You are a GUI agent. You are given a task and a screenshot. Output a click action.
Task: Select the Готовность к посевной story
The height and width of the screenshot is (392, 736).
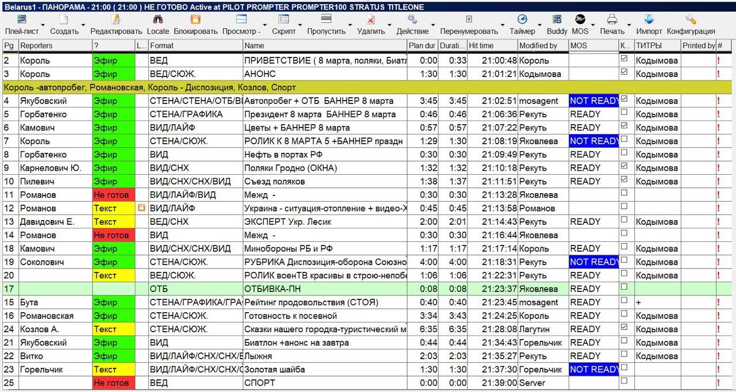click(290, 316)
